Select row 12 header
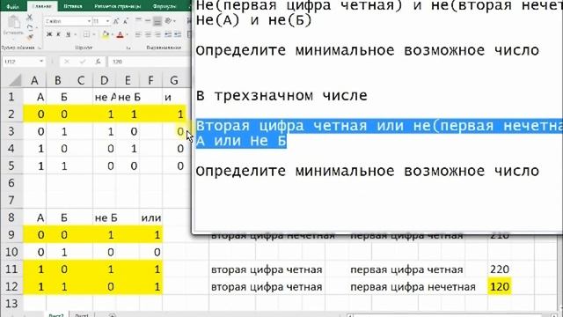563x317 pixels. [11, 286]
